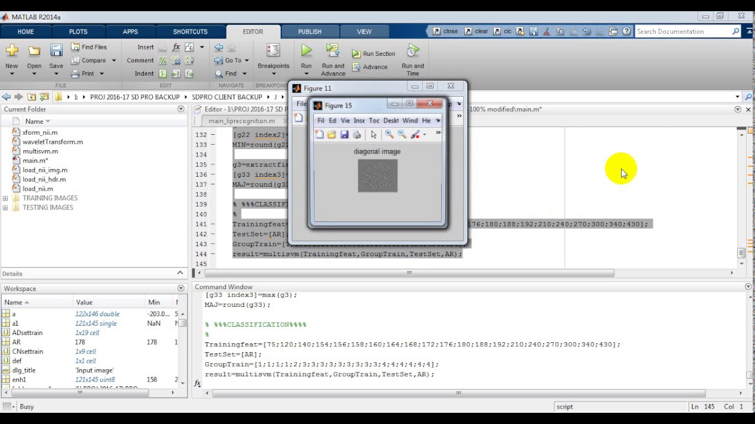Open Figure 15 Inse menu
This screenshot has width=755, height=424.
(x=359, y=121)
